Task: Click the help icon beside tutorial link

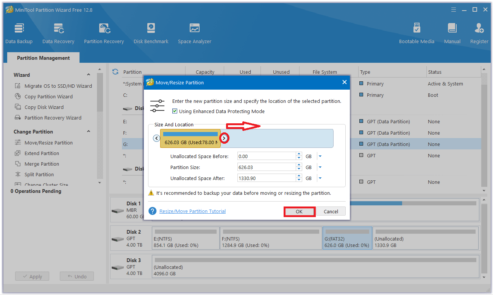Action: 152,211
